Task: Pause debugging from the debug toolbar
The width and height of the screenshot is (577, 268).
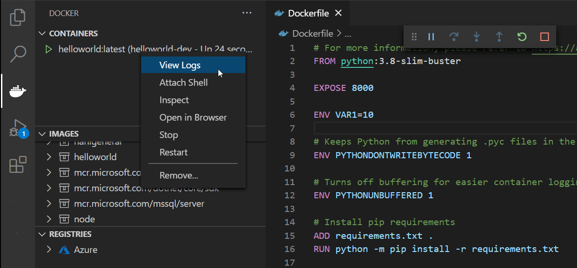Action: tap(431, 37)
